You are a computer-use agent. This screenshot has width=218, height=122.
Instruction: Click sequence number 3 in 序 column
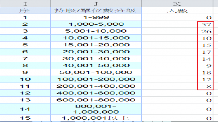25,31
